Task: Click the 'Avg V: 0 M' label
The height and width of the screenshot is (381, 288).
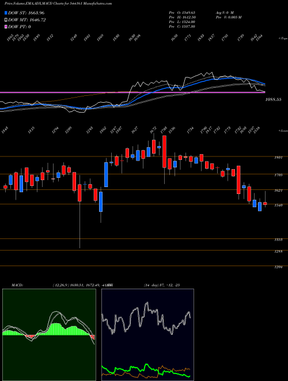Action: pos(224,12)
